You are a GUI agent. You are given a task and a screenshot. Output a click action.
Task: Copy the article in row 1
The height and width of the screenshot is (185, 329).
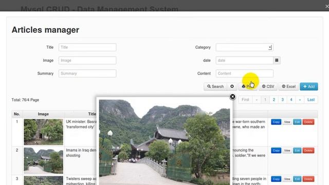(276, 122)
